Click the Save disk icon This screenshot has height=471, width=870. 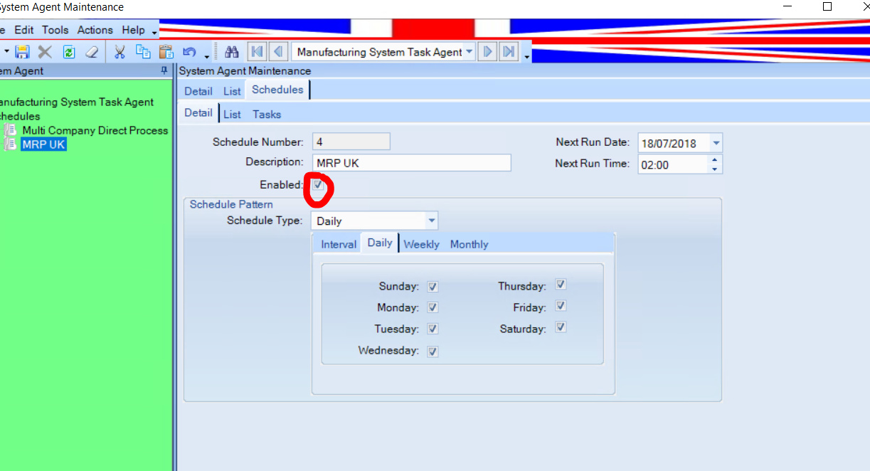pyautogui.click(x=23, y=52)
